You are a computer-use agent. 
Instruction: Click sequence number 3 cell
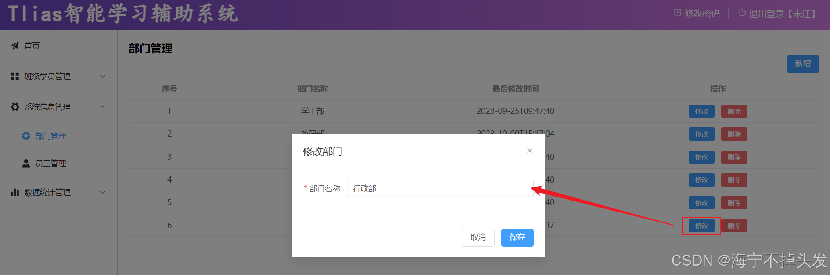pyautogui.click(x=169, y=157)
